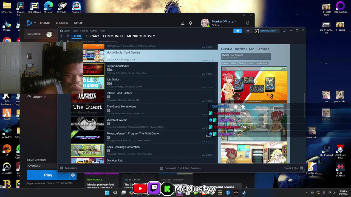Open the Overwatch game version dropdown

[x=42, y=166]
